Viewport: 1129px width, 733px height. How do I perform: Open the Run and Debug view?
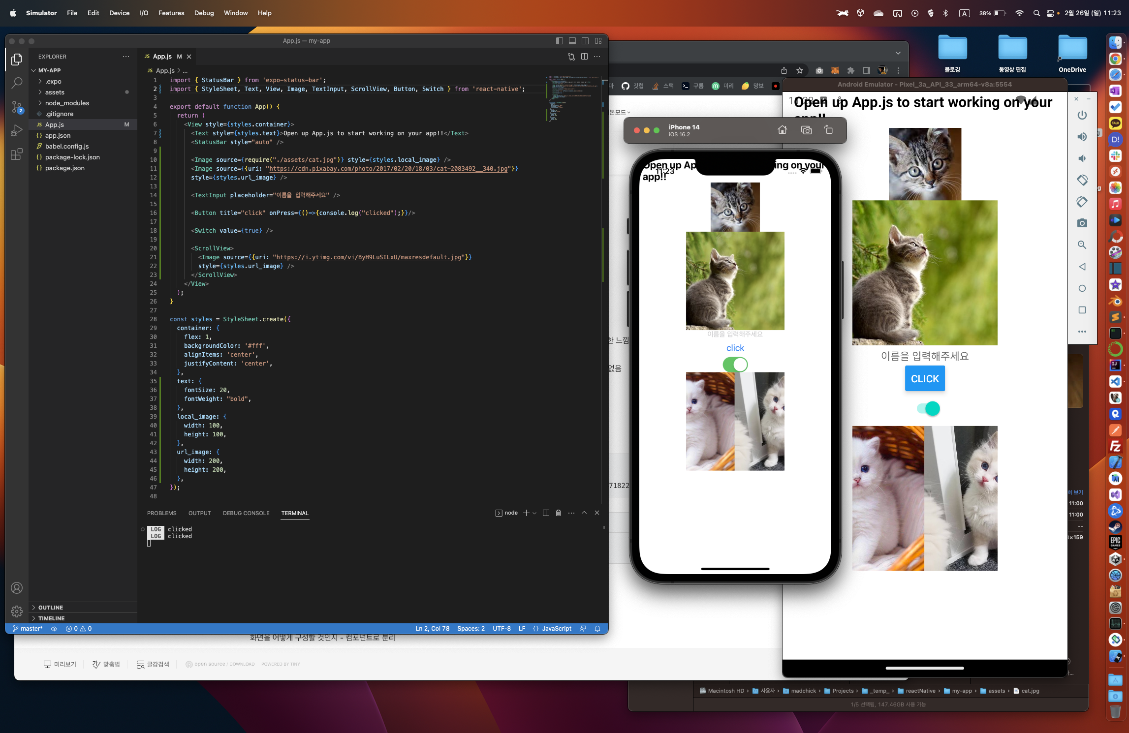pos(17,130)
